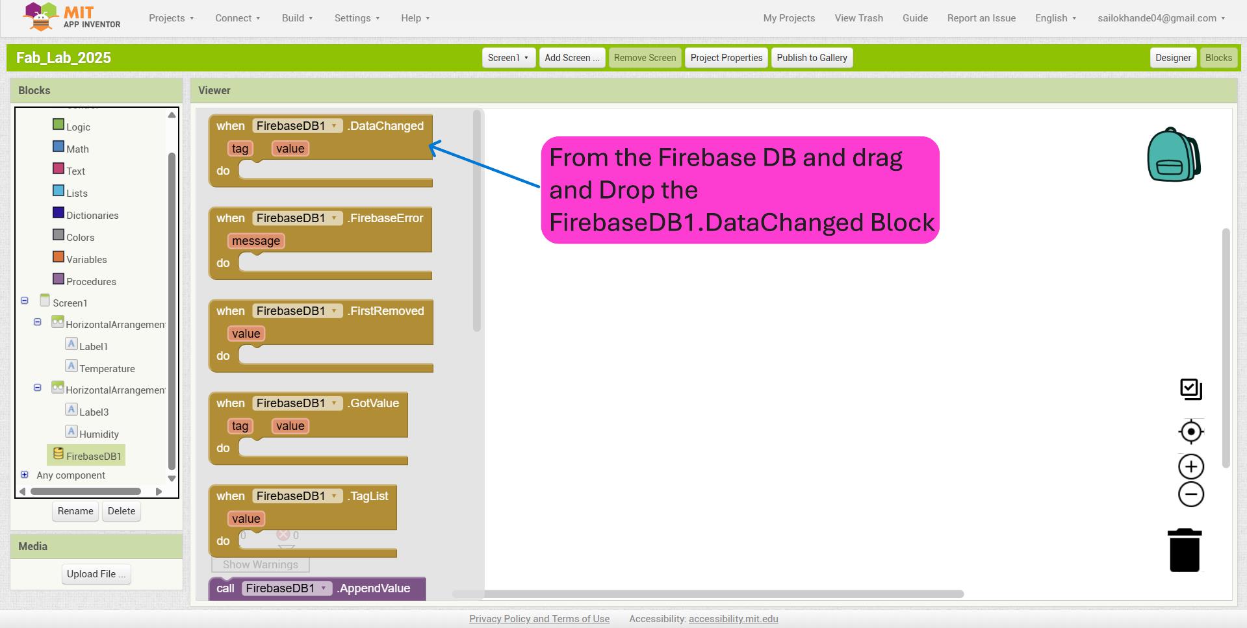The width and height of the screenshot is (1247, 628).
Task: Collapse HorizontalArrangement node containing Label1
Action: pos(38,322)
